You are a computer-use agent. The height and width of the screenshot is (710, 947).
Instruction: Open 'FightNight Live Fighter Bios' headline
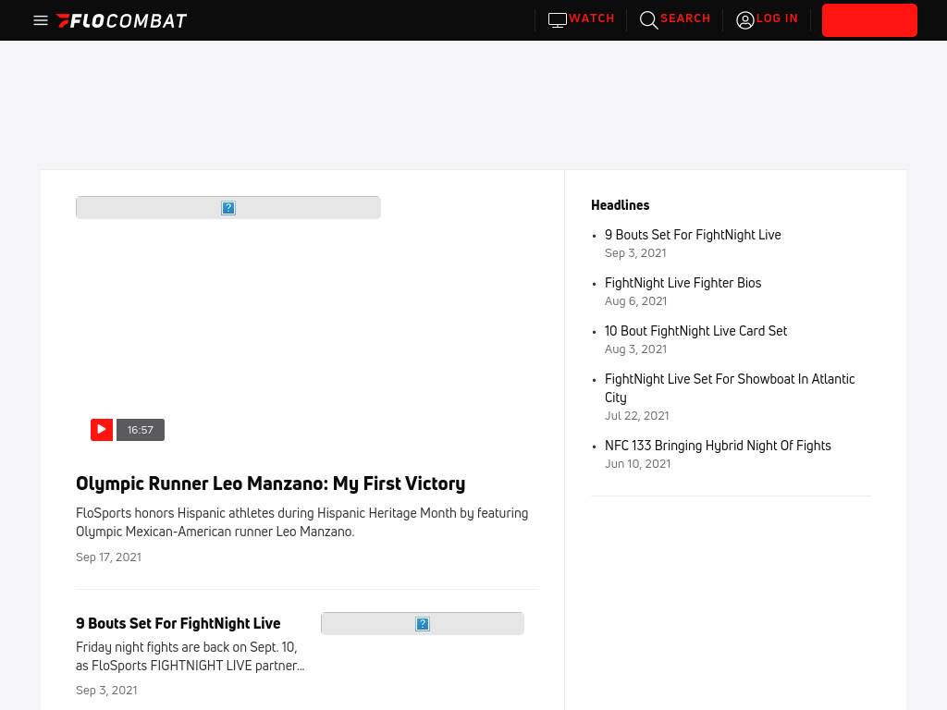(x=683, y=283)
